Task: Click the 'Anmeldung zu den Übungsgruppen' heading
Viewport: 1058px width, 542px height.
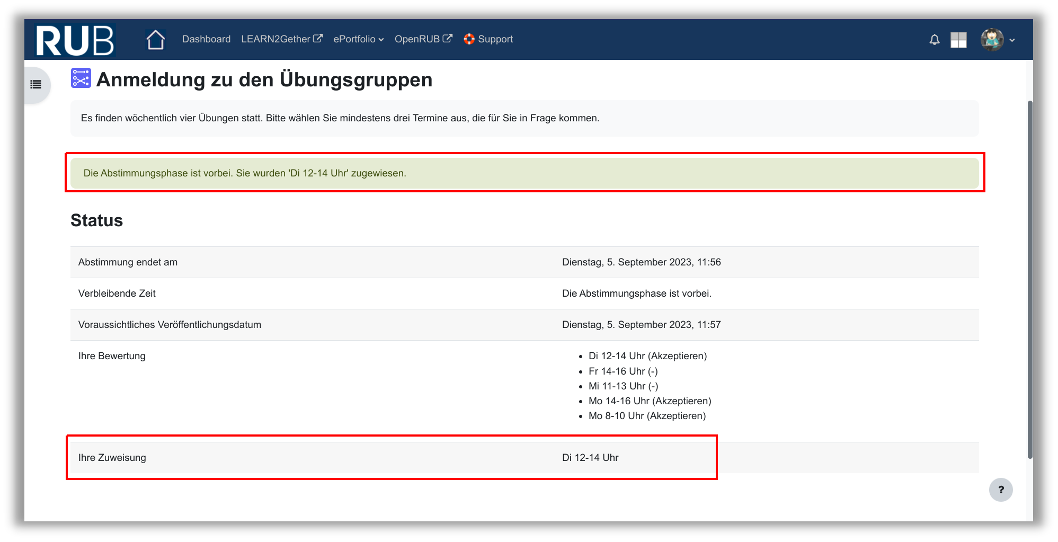Action: coord(264,80)
